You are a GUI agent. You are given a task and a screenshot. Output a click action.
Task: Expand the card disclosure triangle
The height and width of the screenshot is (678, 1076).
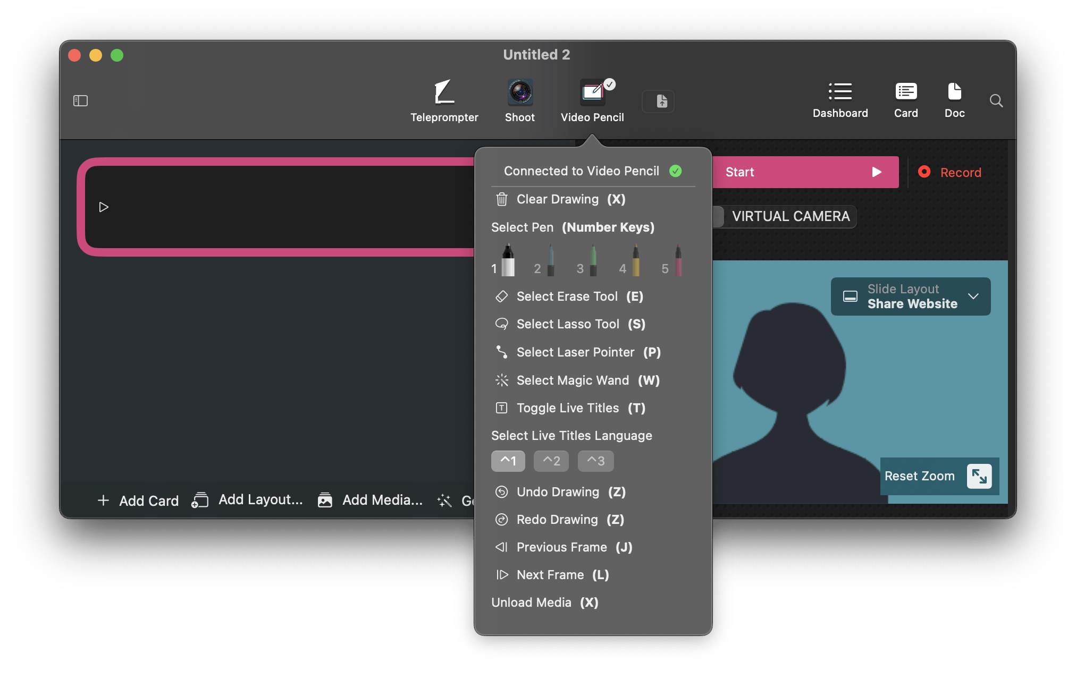coord(104,207)
